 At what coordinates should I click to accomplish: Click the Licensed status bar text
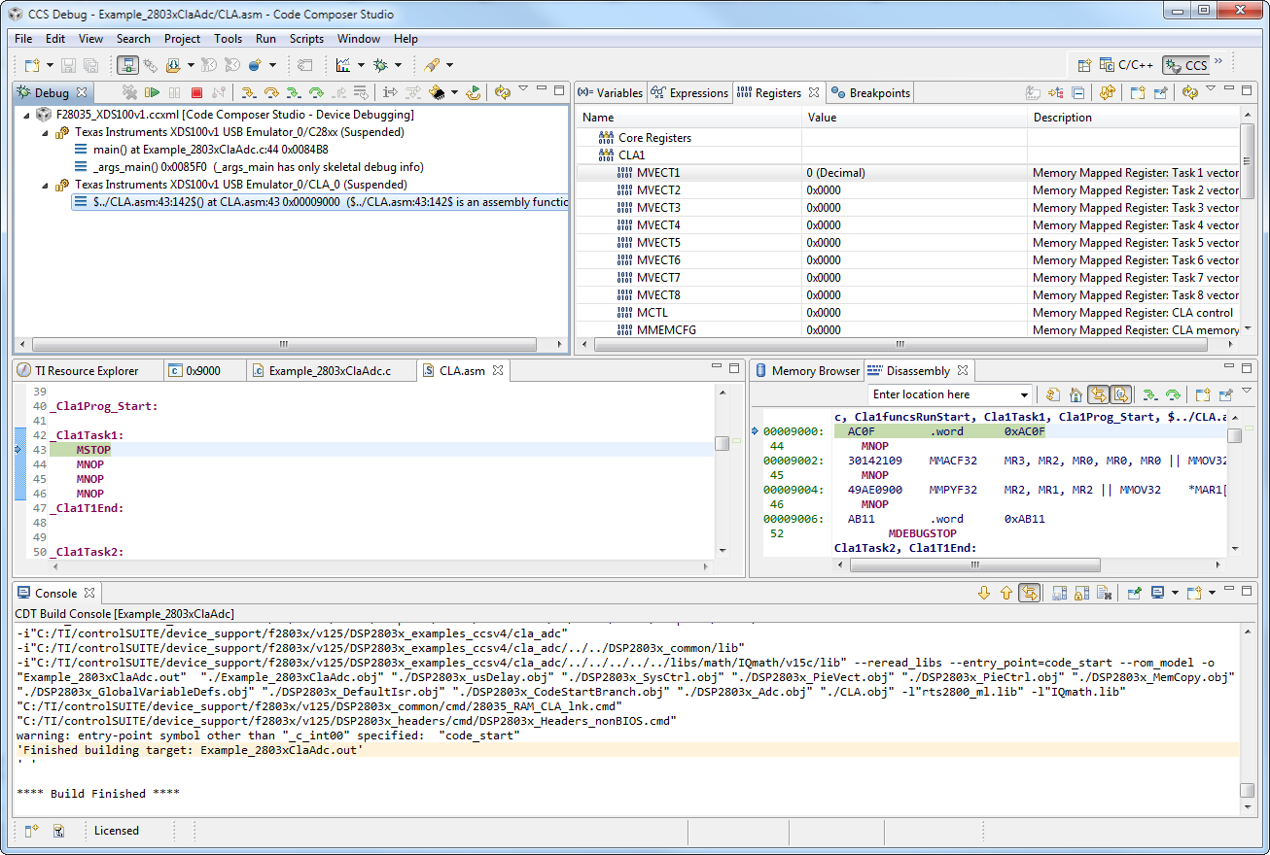[117, 831]
